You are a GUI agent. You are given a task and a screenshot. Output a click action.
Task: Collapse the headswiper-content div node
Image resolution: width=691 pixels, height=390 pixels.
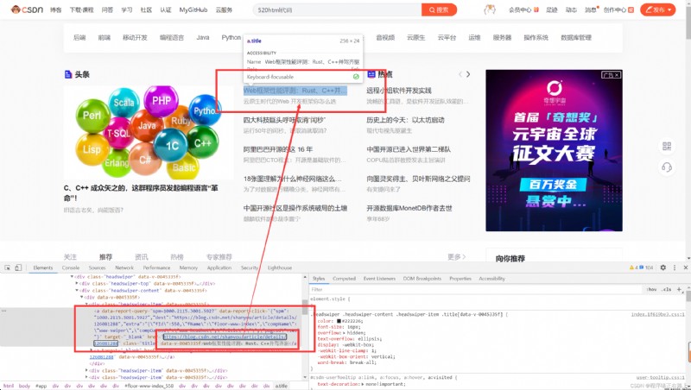click(77, 291)
